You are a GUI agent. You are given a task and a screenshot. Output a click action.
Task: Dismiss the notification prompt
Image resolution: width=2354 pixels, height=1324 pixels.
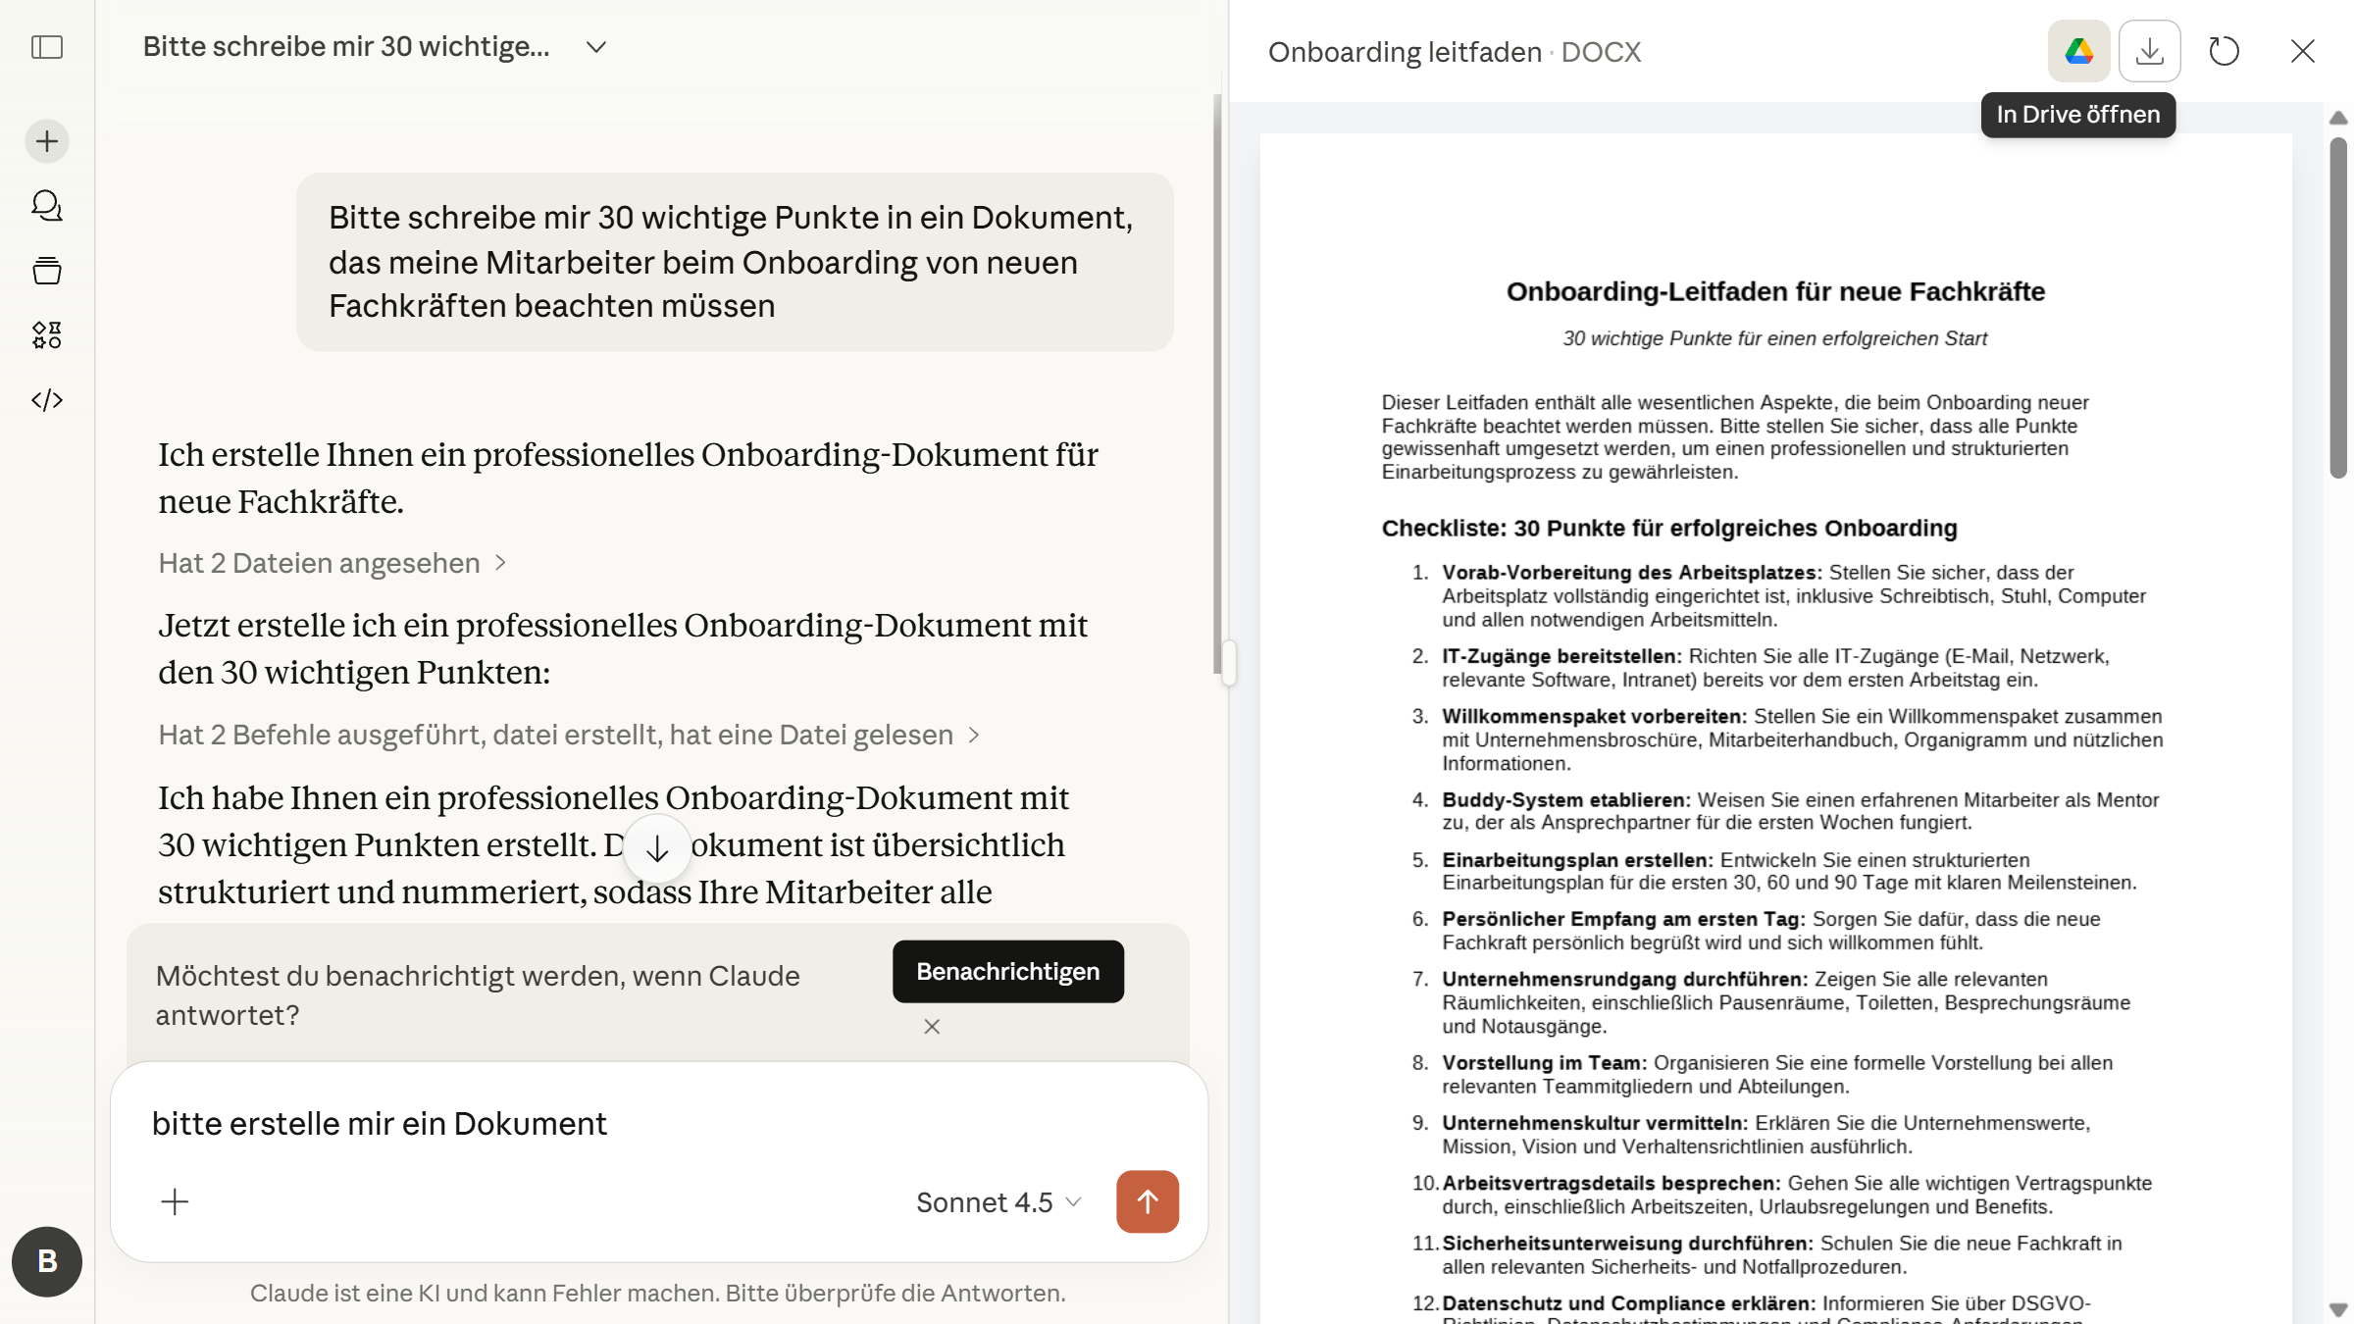pos(932,1027)
